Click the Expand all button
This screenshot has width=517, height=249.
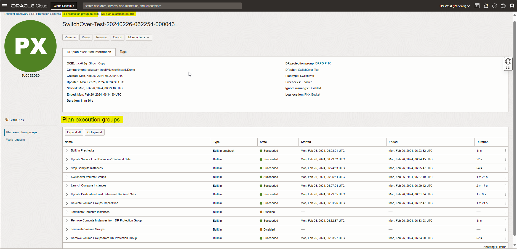[74, 132]
